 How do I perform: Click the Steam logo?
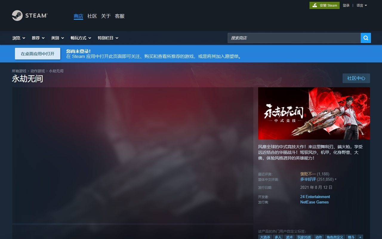pyautogui.click(x=30, y=16)
